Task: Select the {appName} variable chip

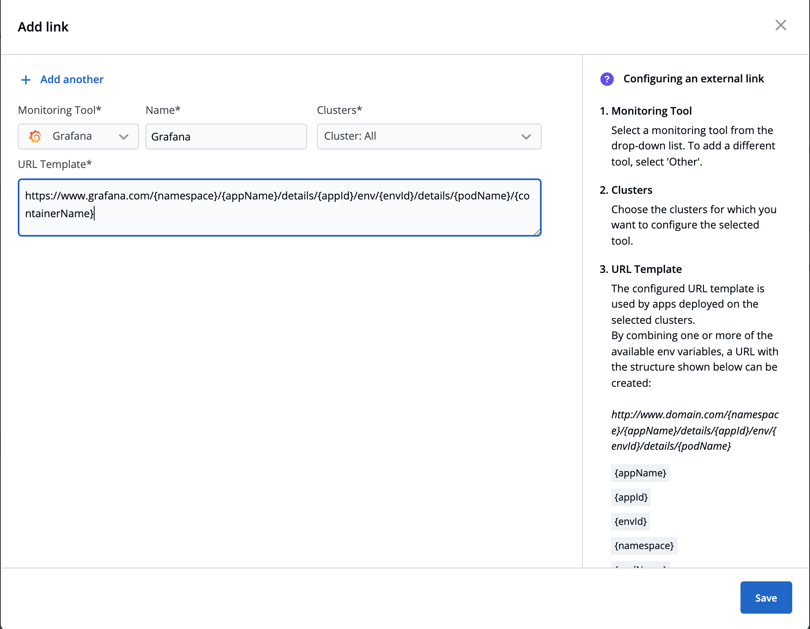Action: click(x=640, y=473)
